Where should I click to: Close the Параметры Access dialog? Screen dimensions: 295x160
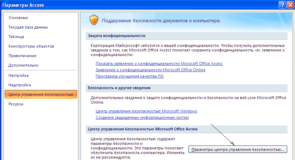(290, 5)
